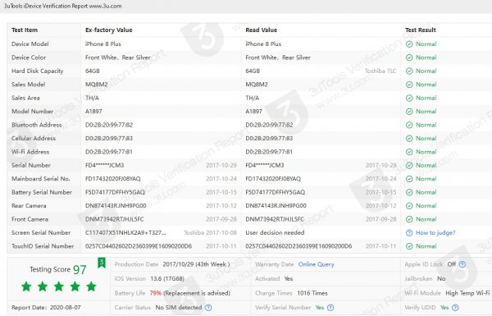Open the Apple ID Lock help icon
492x316 pixels.
[462, 264]
